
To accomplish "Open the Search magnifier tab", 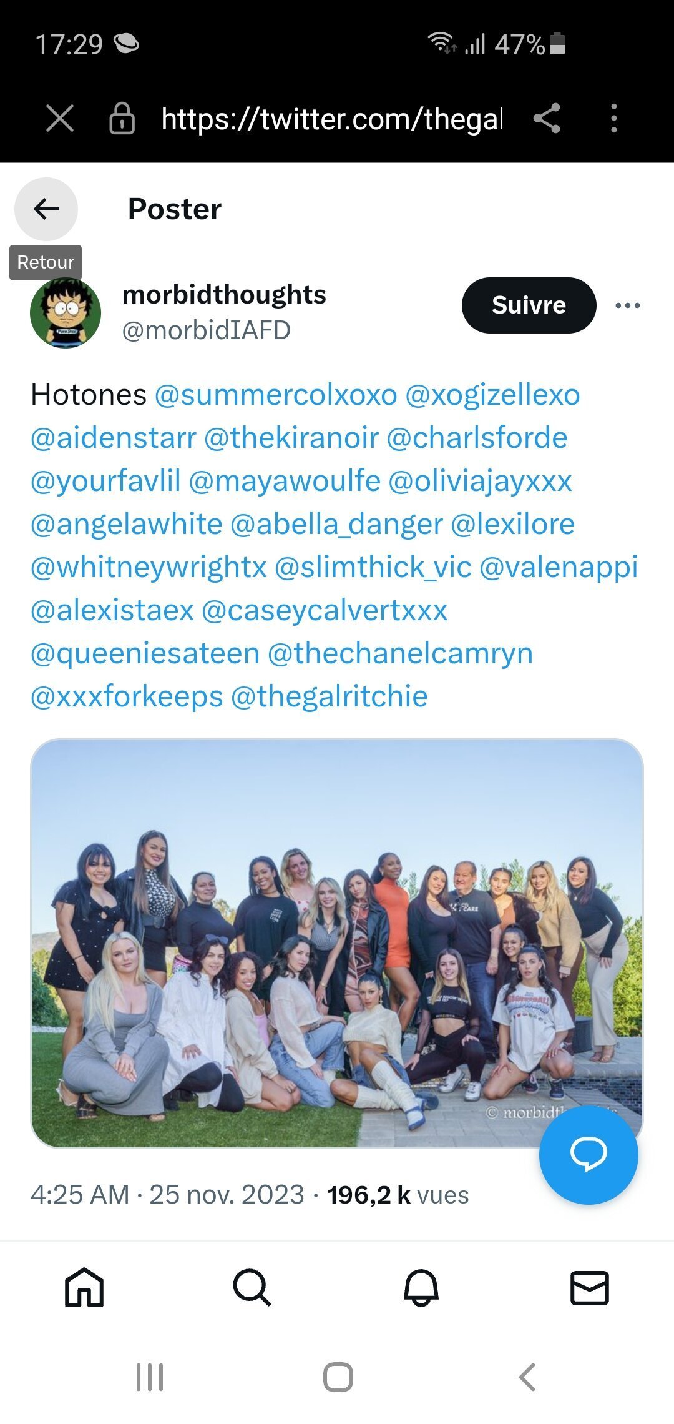I will coord(252,1287).
